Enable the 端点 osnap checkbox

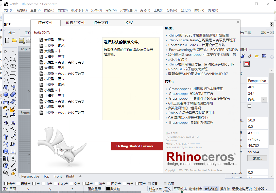[6, 184]
